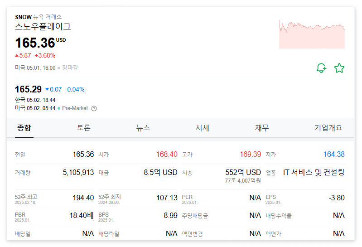
Task: Click the SNOW ticker symbol
Action: (23, 17)
